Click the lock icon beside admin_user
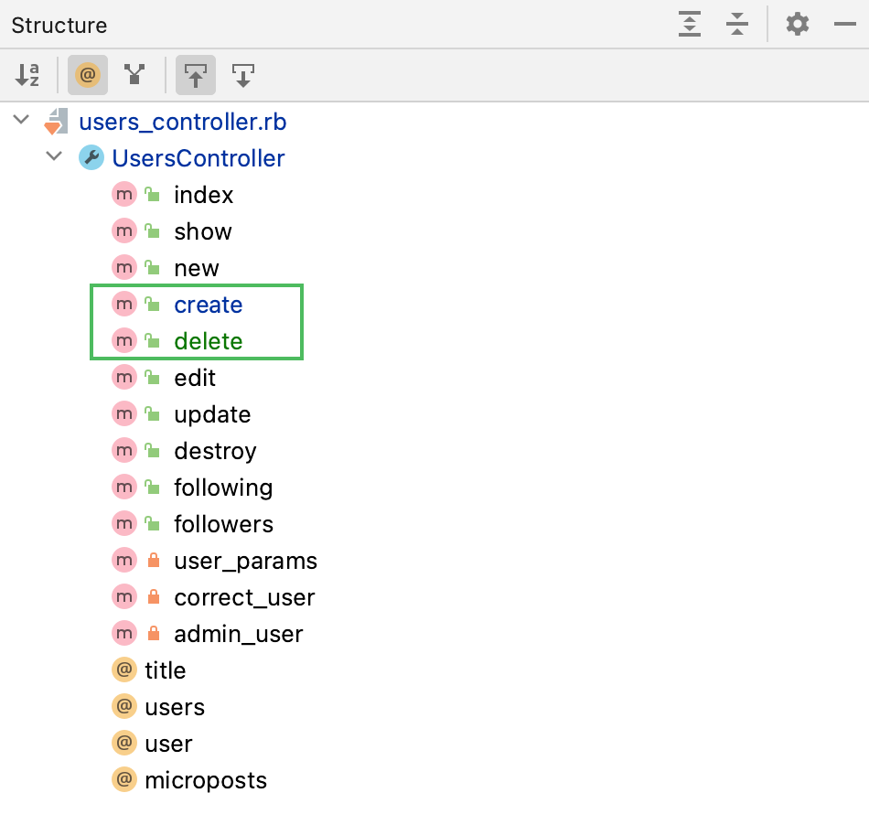This screenshot has width=869, height=825. [154, 634]
